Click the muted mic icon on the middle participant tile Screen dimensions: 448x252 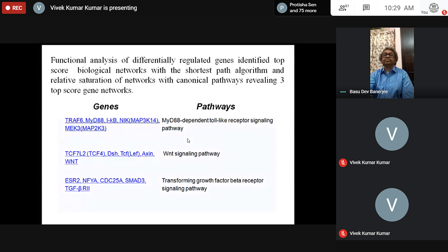tap(343, 162)
